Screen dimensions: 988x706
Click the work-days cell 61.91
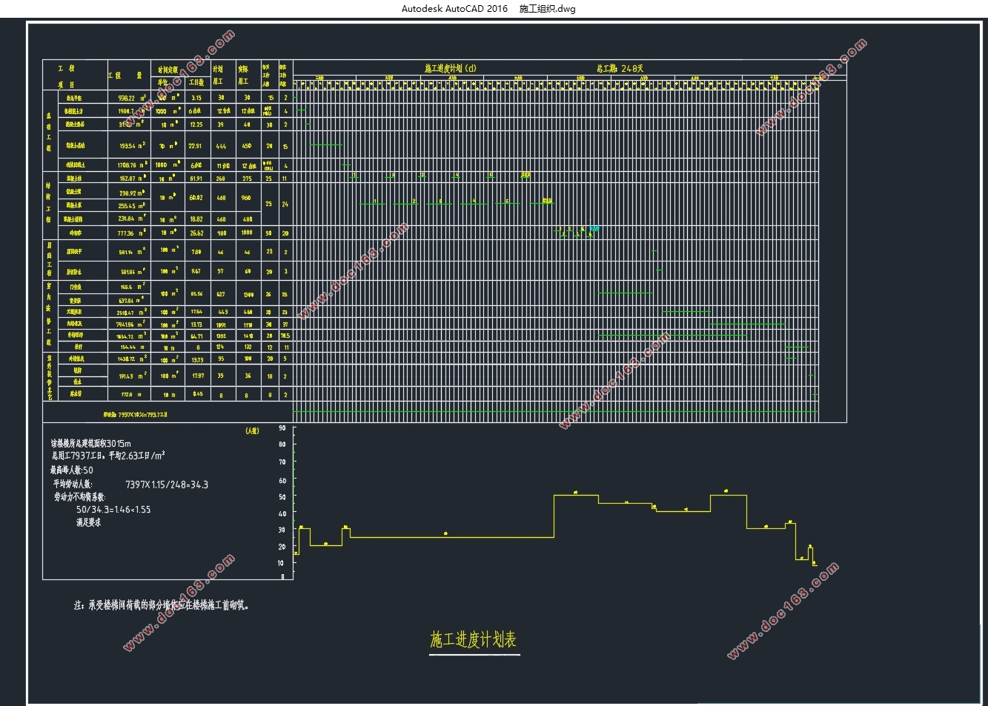[x=196, y=179]
